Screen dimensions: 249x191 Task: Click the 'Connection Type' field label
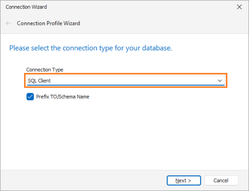[45, 70]
